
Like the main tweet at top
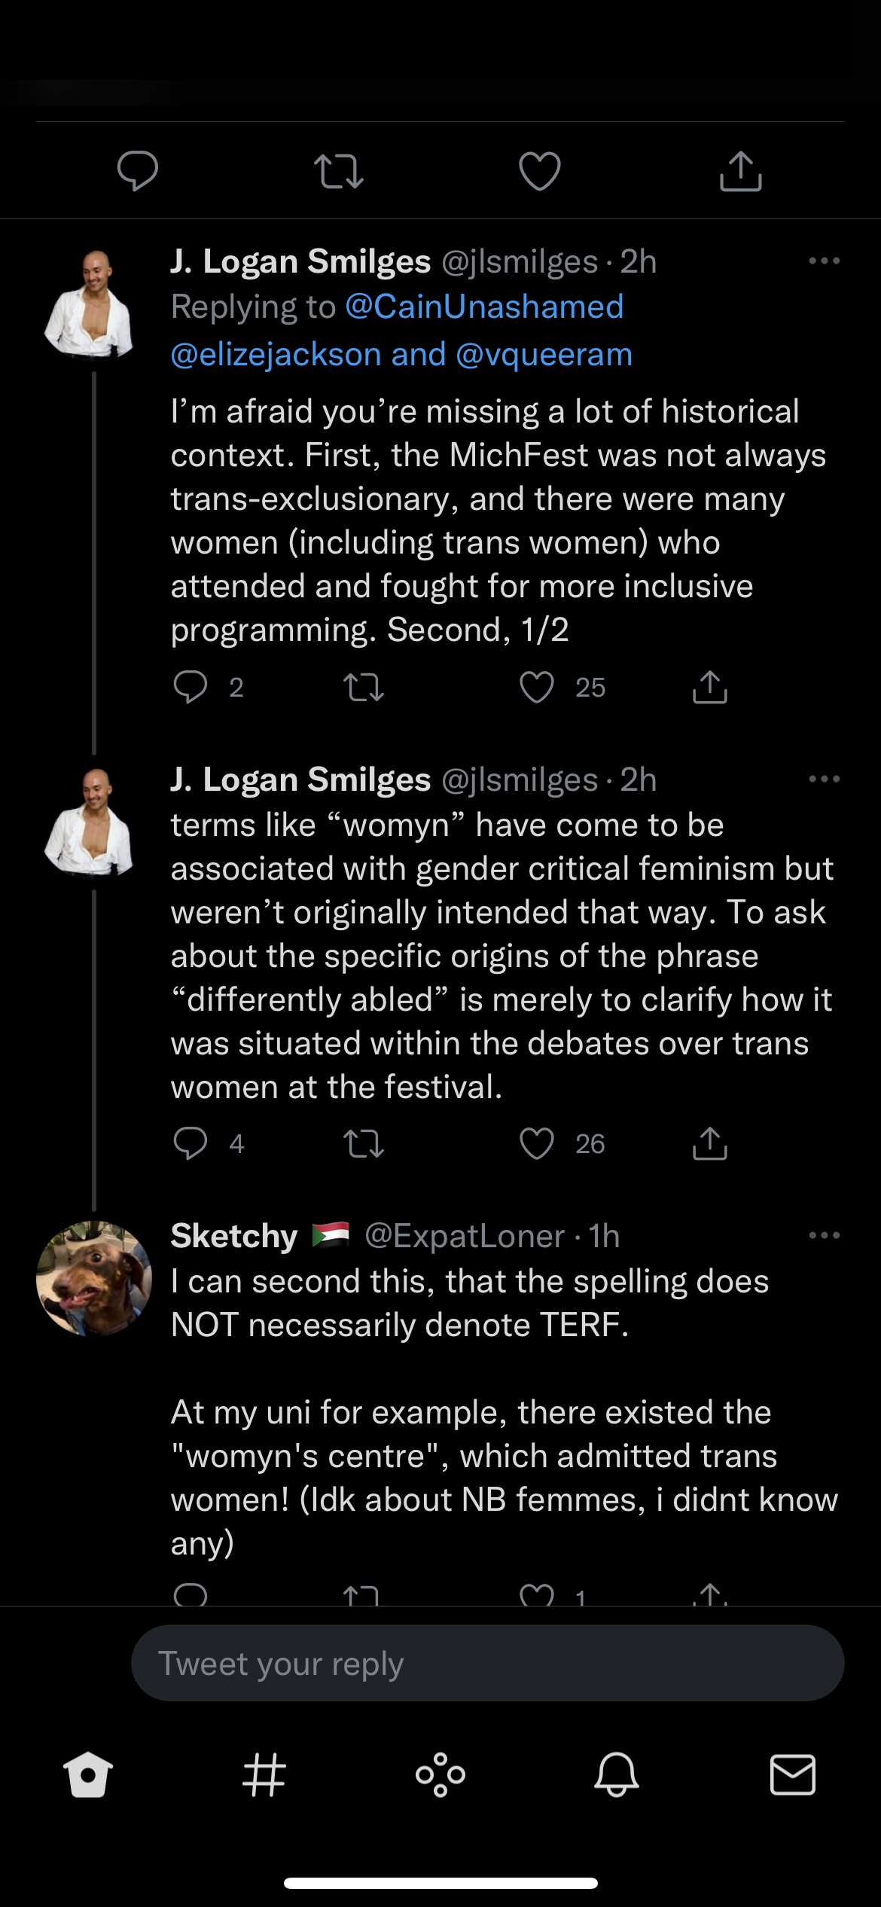(x=540, y=171)
